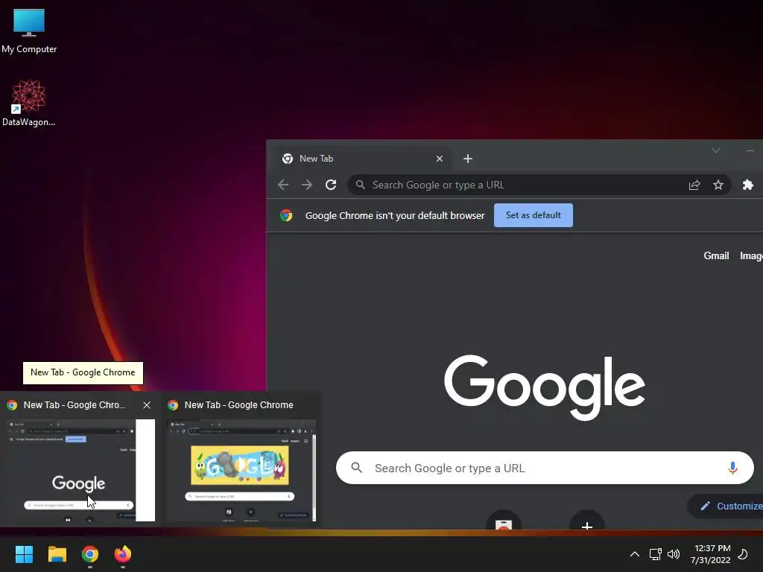Start voice search with microphone icon
The image size is (763, 572).
click(732, 468)
